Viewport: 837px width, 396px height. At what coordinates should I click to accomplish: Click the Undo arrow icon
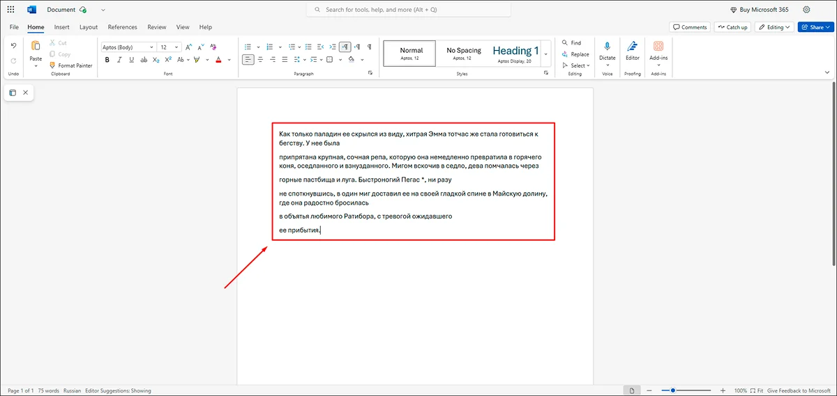click(13, 47)
